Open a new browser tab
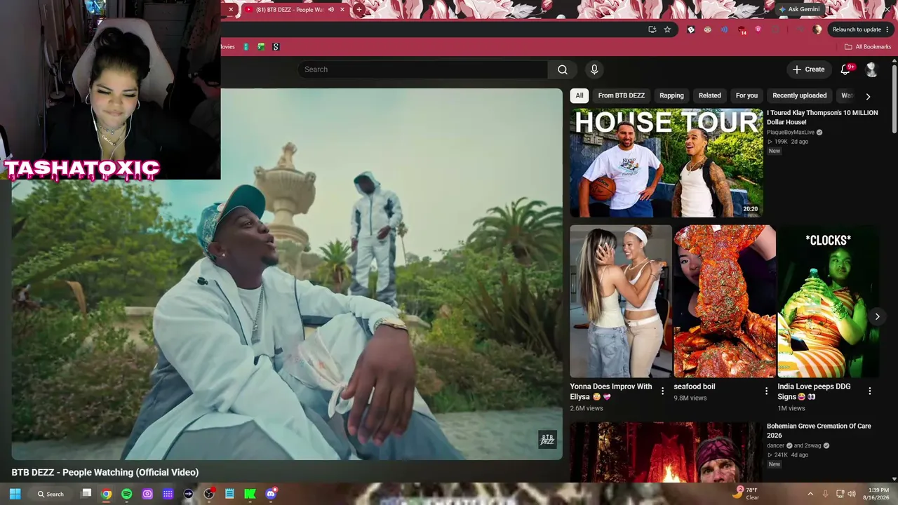Viewport: 898px width, 505px height. click(359, 10)
